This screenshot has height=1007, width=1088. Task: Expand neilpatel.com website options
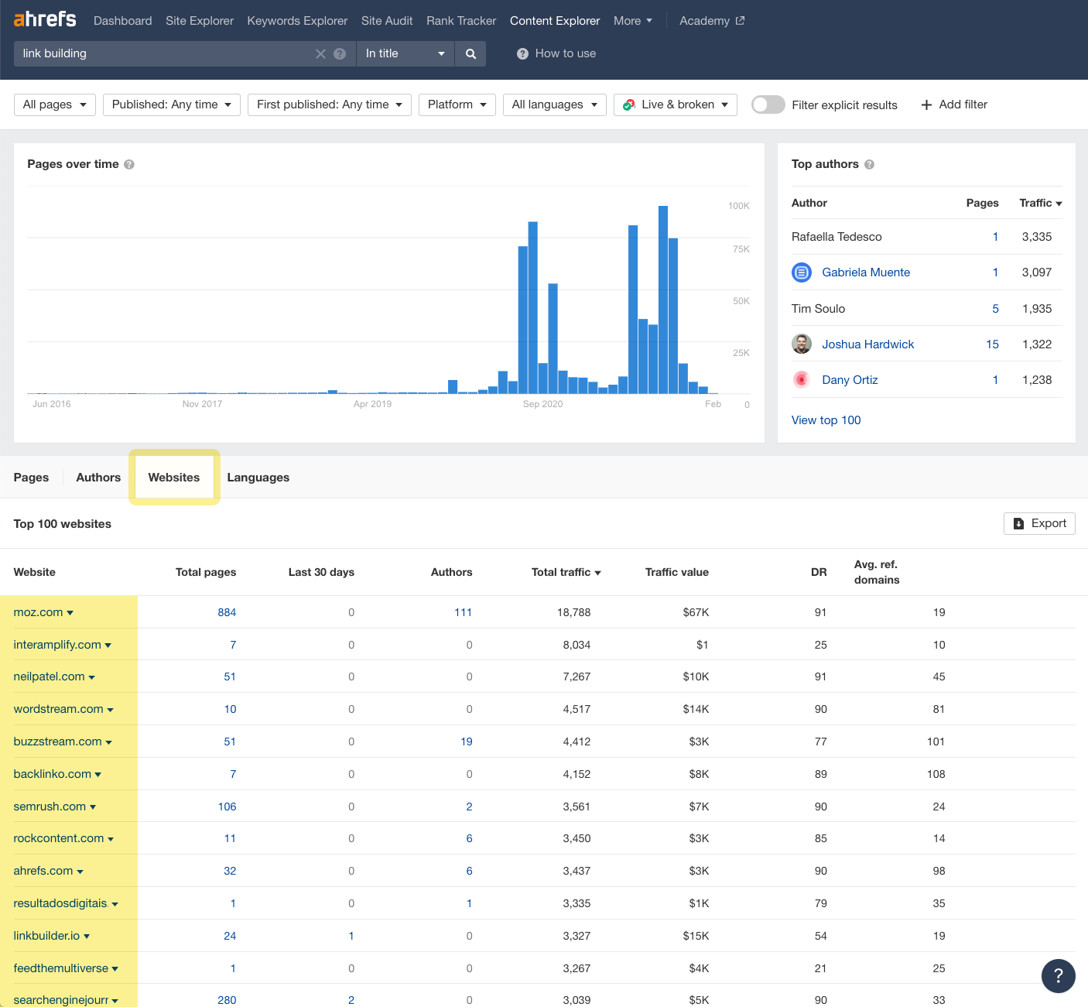91,677
